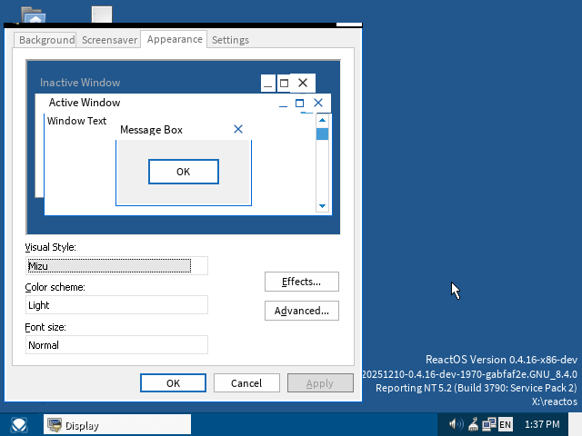This screenshot has width=582, height=436.
Task: Click the network computers tray icon
Action: click(x=488, y=424)
